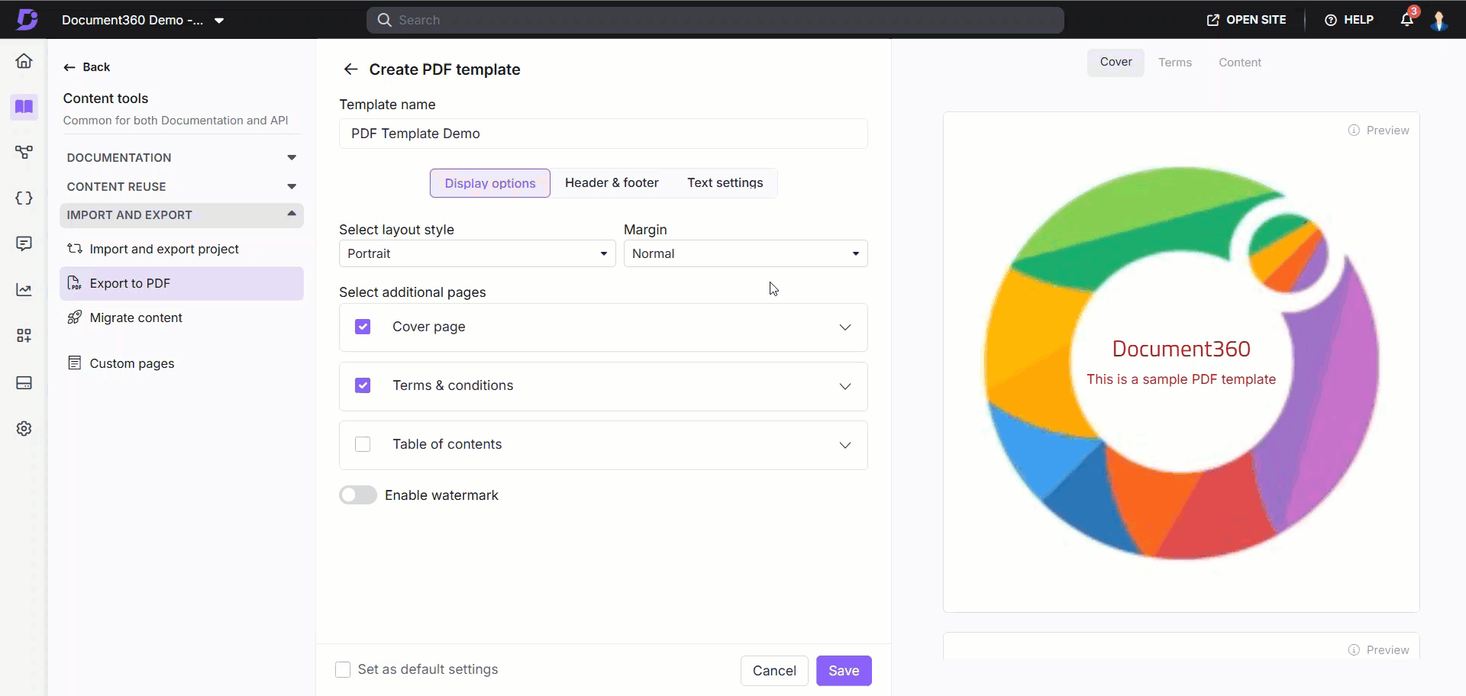Click the notifications bell icon
This screenshot has width=1466, height=696.
(1406, 21)
